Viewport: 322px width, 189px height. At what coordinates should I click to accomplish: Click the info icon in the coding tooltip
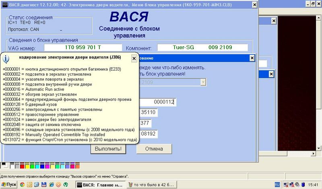tap(6, 59)
